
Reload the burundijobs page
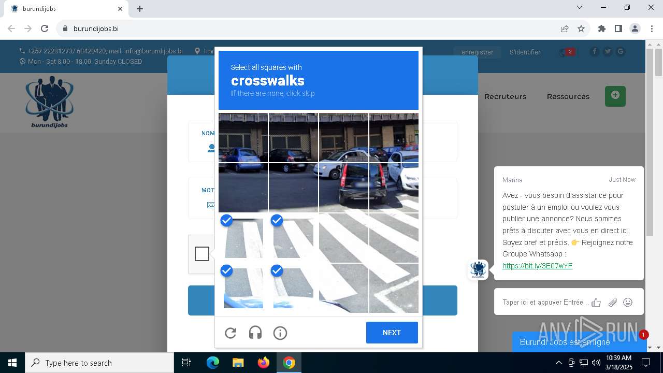(x=45, y=28)
